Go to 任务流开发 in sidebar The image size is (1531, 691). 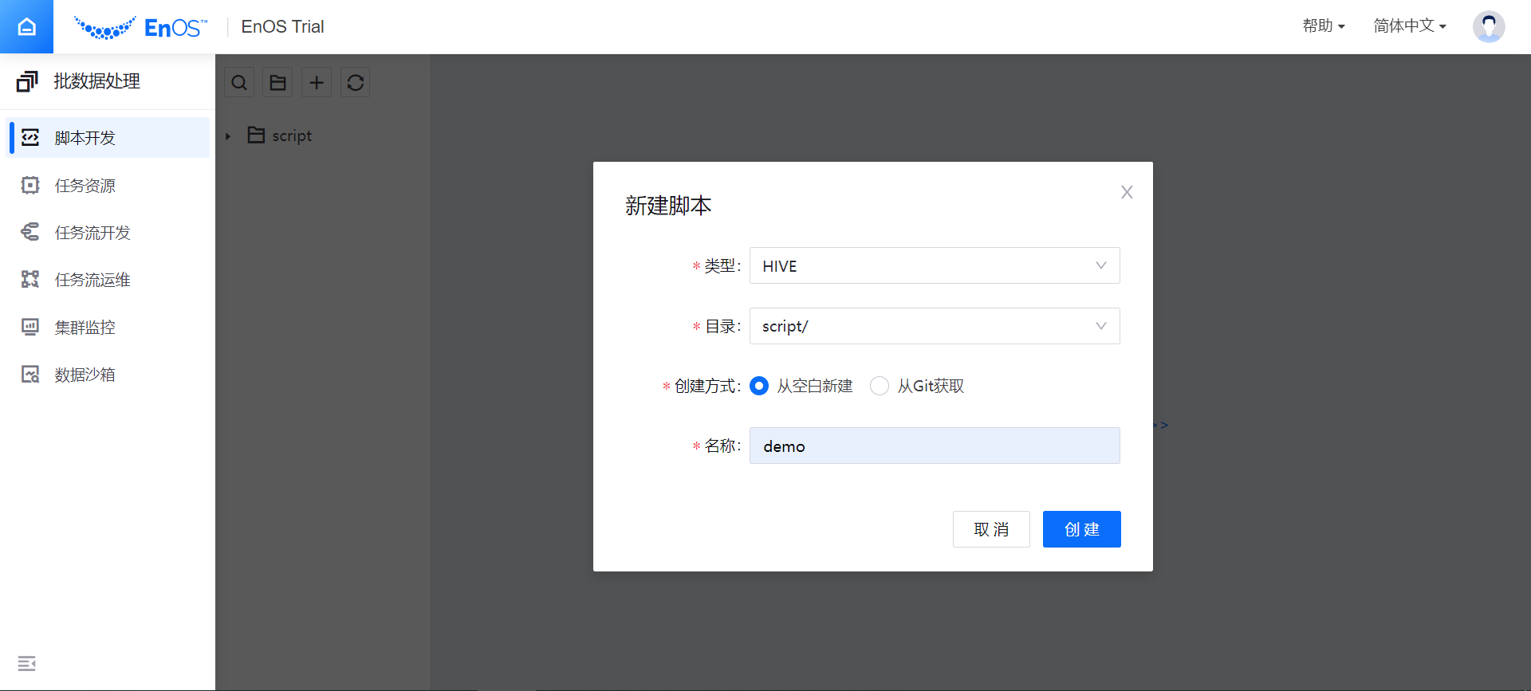(92, 233)
